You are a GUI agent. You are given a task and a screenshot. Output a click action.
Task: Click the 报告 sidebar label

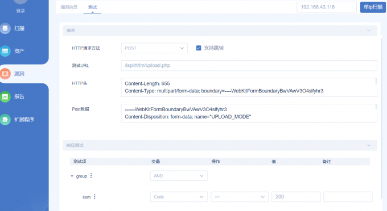coord(19,96)
